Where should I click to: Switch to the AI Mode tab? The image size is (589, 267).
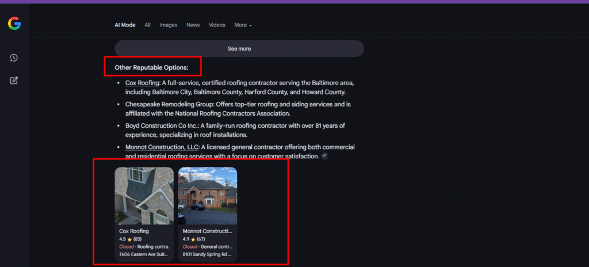click(125, 25)
